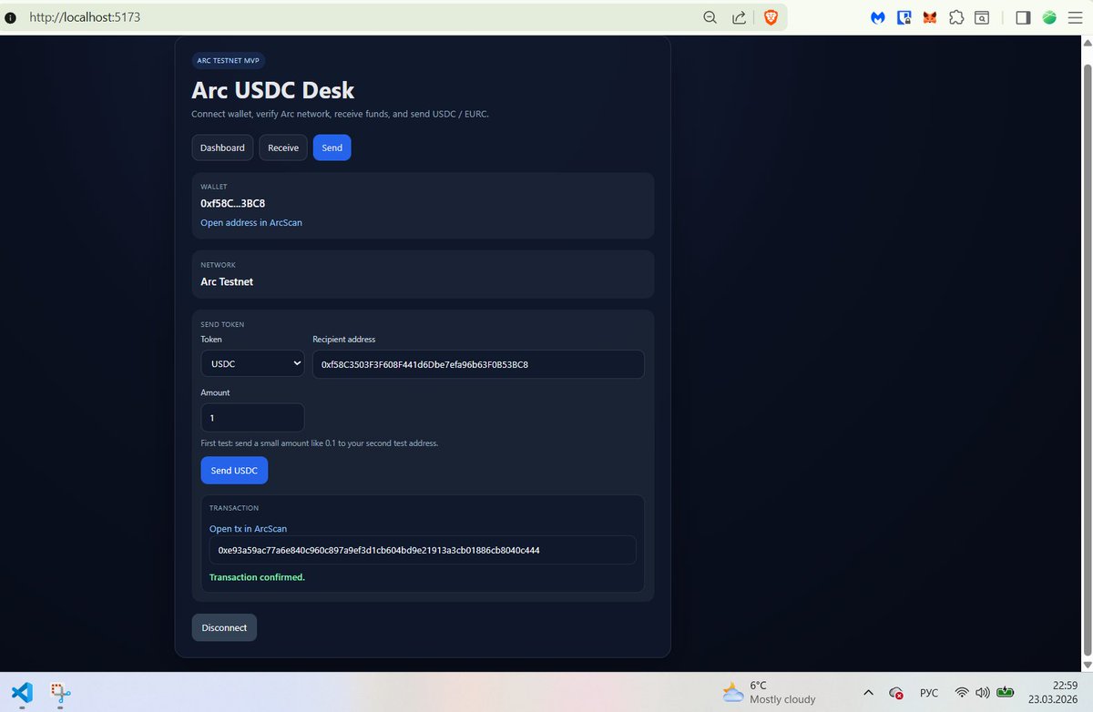The width and height of the screenshot is (1093, 712).
Task: Toggle the browser sidebar panel icon
Action: 1023,16
